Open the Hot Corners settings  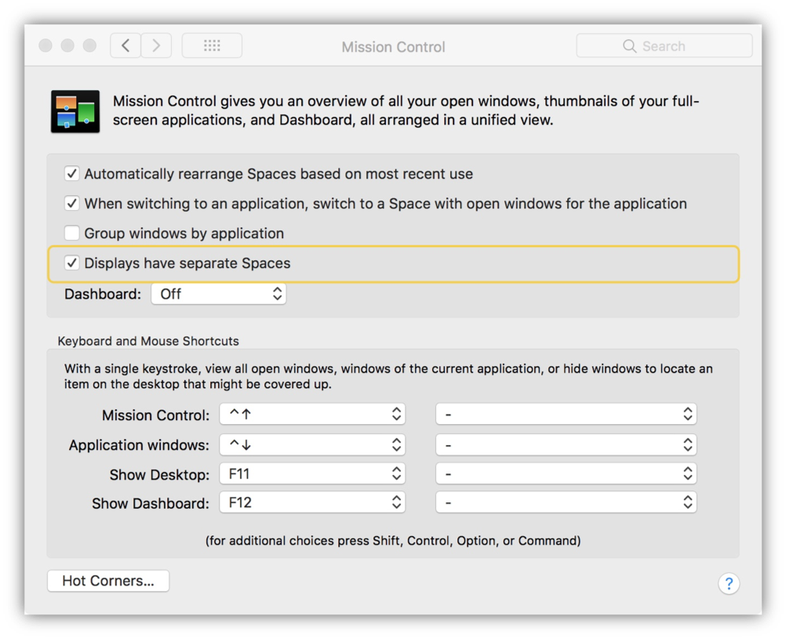[108, 581]
